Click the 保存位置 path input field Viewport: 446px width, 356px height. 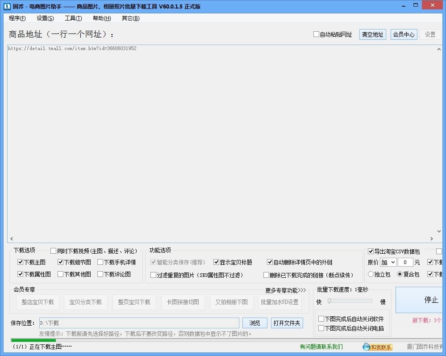click(x=138, y=323)
